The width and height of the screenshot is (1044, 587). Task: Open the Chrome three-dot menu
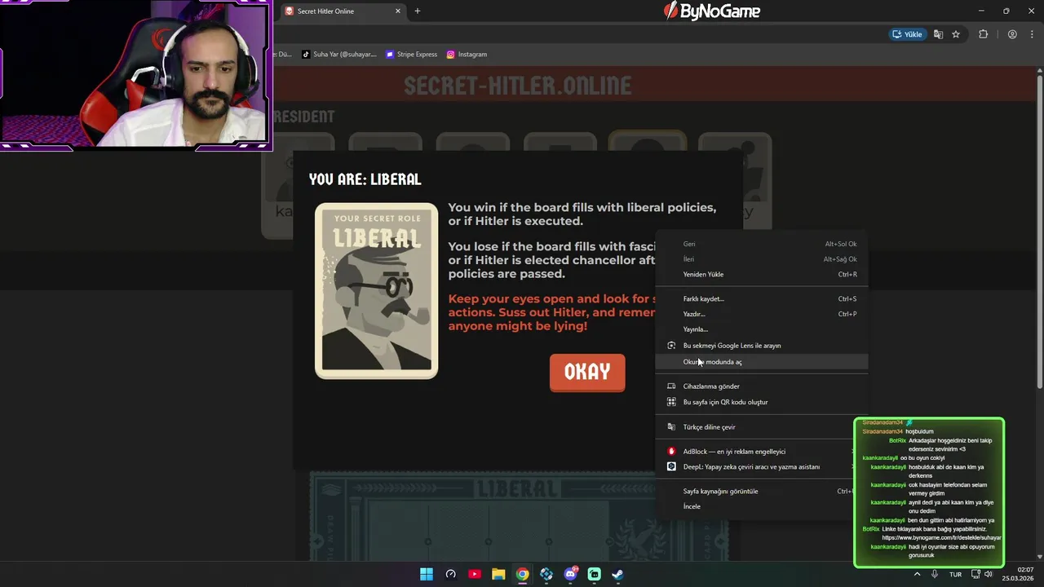coord(1031,34)
